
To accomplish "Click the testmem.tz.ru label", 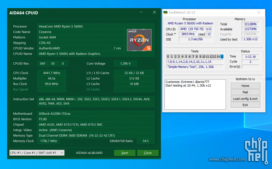I will click(245, 79).
